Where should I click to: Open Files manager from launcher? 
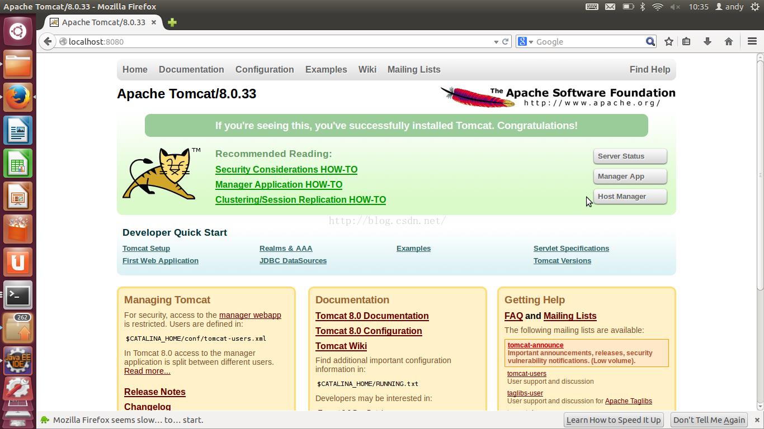pyautogui.click(x=18, y=65)
